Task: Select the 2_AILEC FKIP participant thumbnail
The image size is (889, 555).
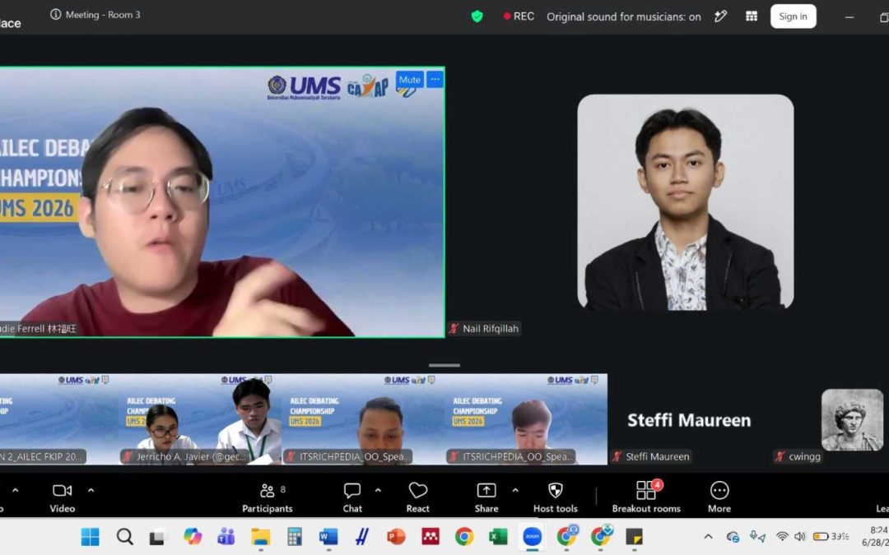Action: coord(59,419)
